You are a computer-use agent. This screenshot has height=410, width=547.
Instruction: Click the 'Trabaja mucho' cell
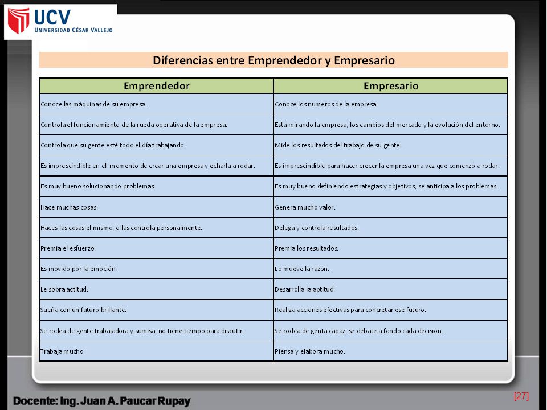click(156, 351)
